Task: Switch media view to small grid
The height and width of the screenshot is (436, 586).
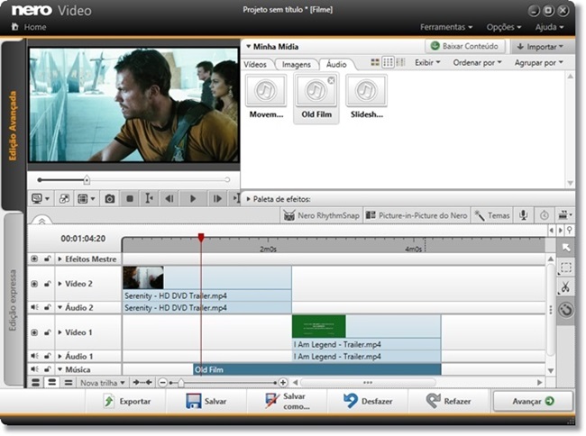Action: [x=389, y=62]
